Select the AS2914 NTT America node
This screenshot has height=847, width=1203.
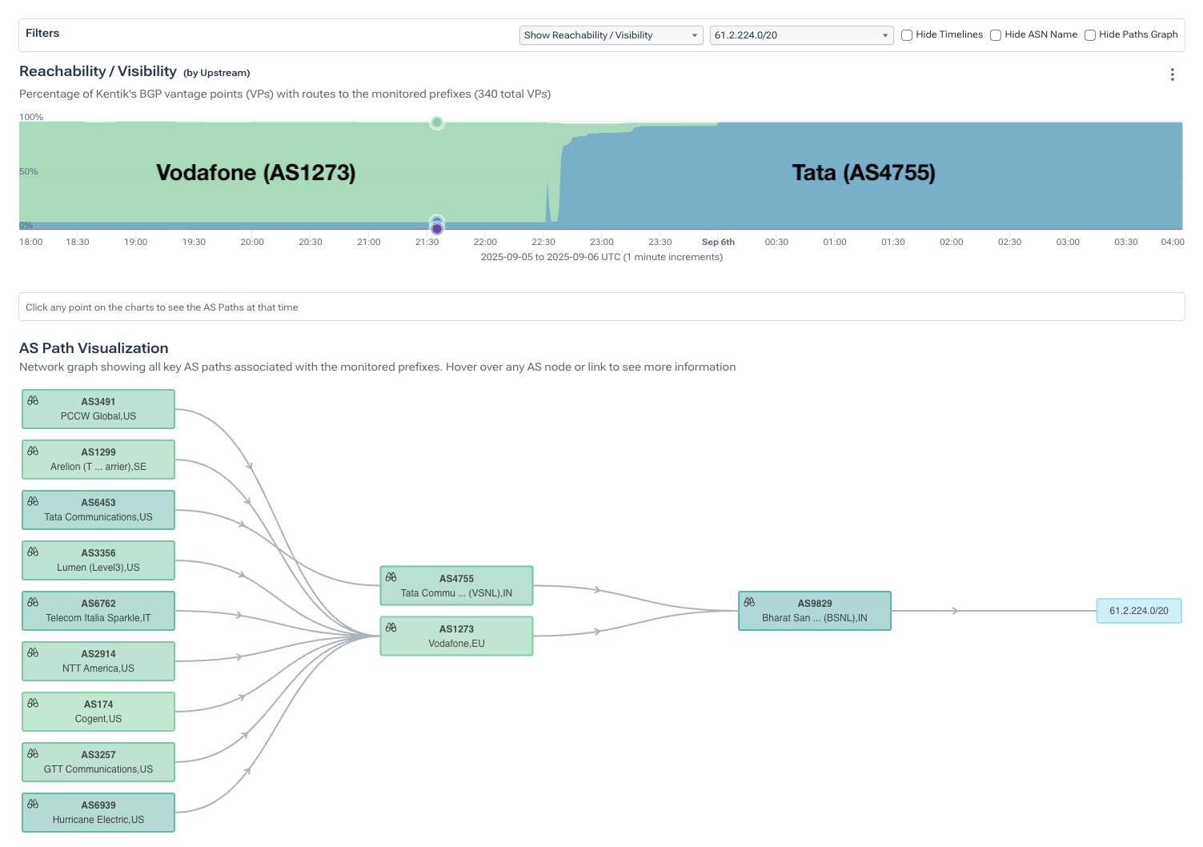98,661
